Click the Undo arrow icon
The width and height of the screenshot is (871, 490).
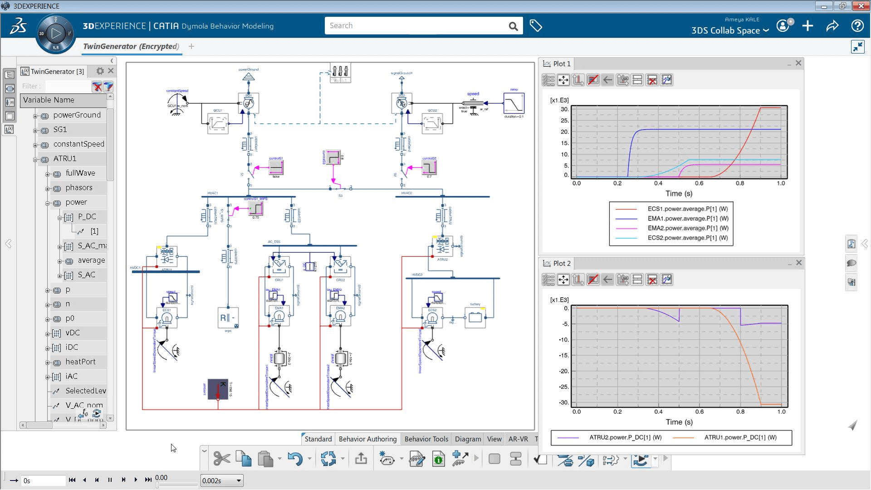(x=295, y=459)
